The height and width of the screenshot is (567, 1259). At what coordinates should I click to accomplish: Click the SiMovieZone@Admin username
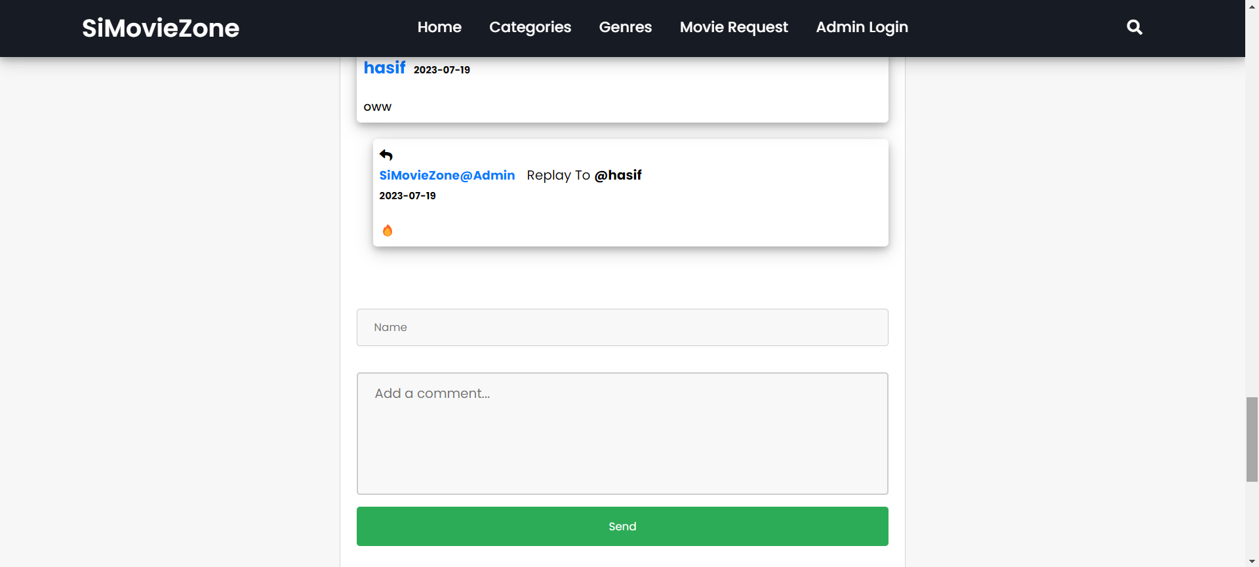(447, 175)
